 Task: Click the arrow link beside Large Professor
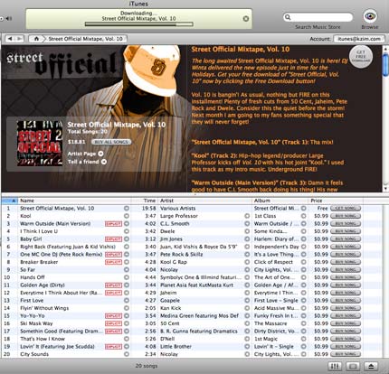[x=247, y=216]
